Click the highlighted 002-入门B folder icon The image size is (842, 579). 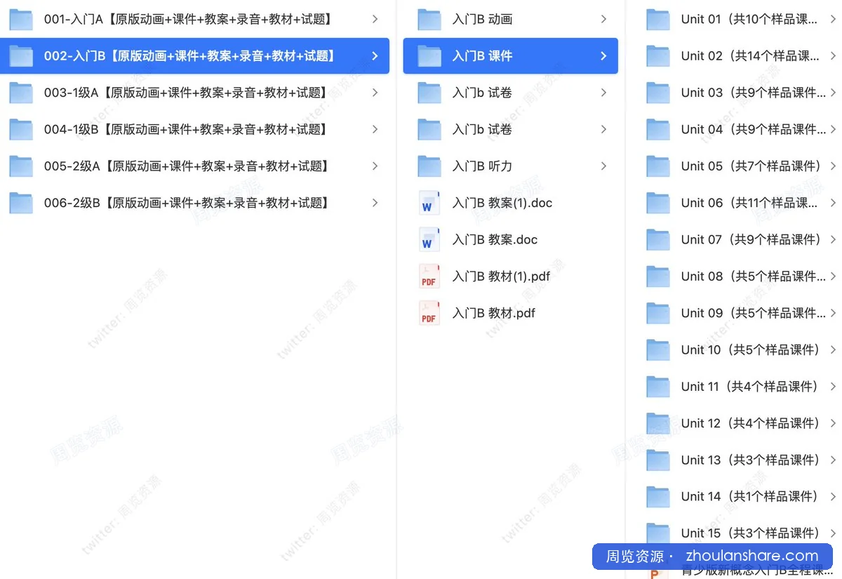click(x=21, y=56)
